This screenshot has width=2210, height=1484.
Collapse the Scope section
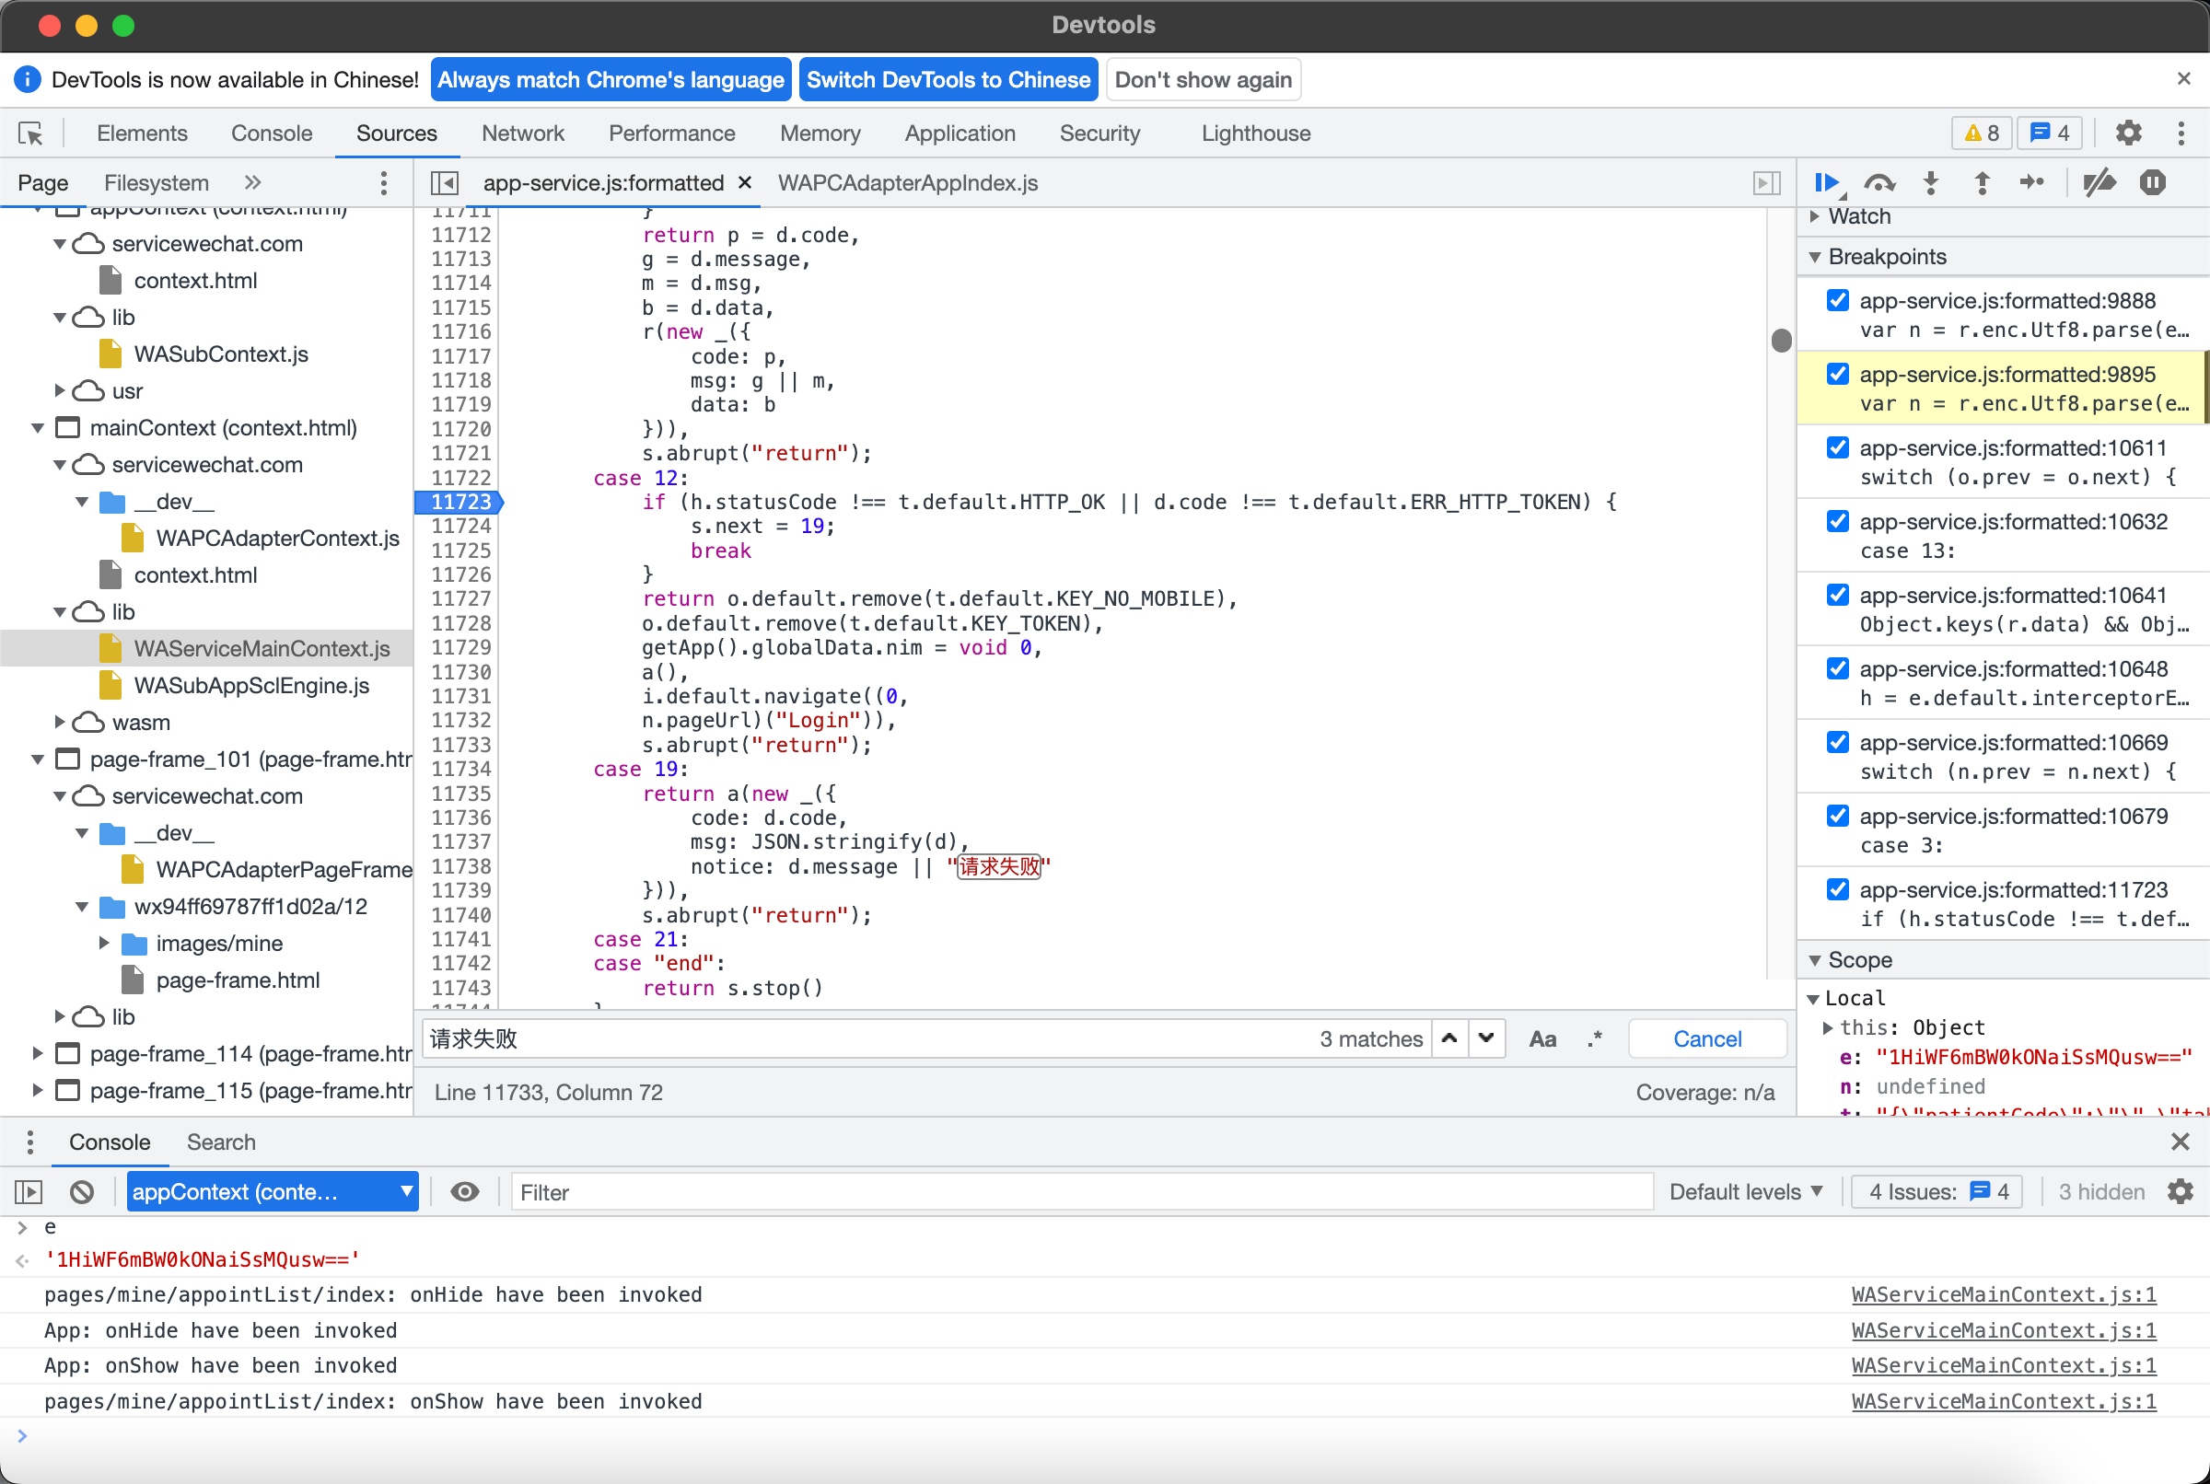[x=1814, y=960]
